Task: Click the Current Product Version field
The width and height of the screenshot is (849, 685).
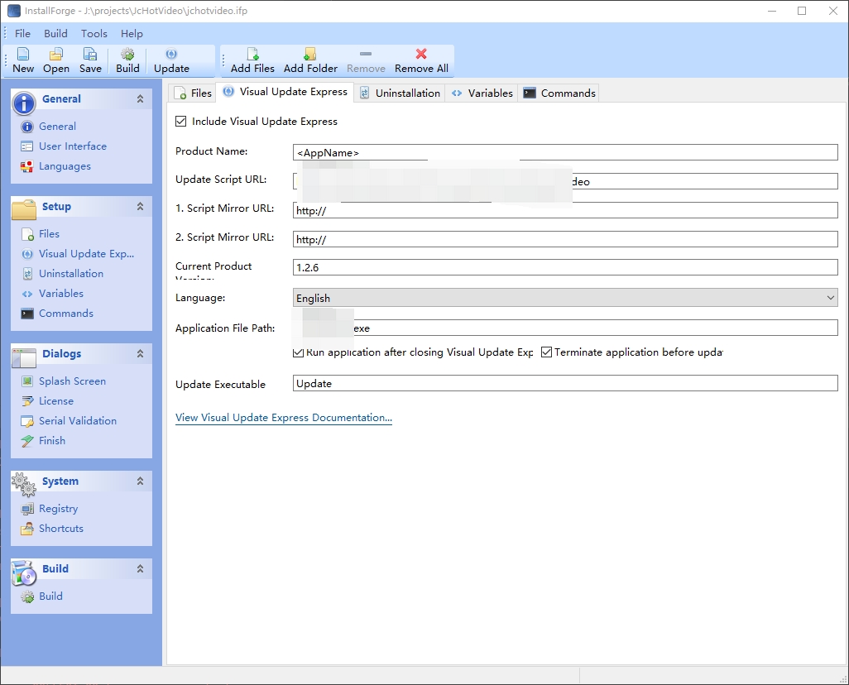Action: pyautogui.click(x=565, y=267)
